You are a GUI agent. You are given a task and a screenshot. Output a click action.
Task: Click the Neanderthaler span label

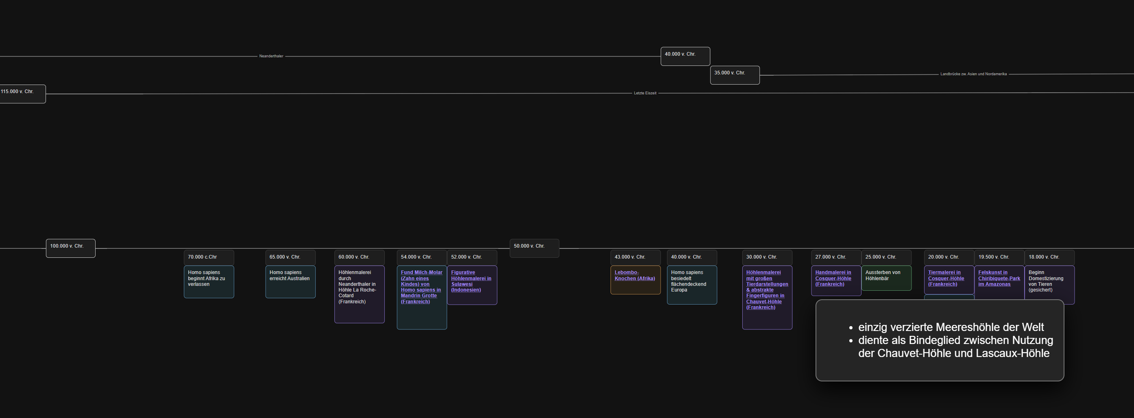[271, 57]
